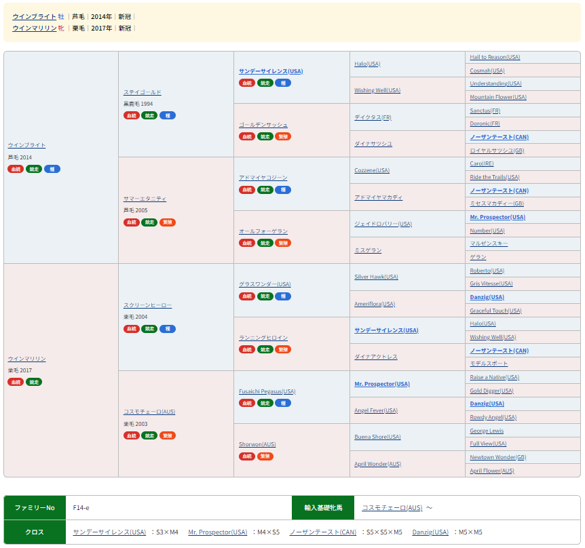This screenshot has width=585, height=548.
Task: Open the 血統 badge under Fusaichi Pegasus(USA)
Action: click(247, 403)
